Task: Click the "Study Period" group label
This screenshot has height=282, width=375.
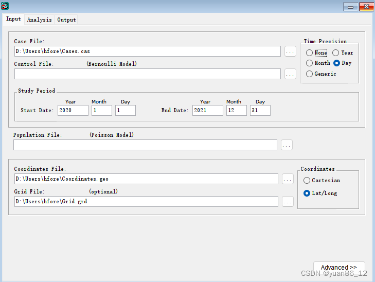Action: 37,91
